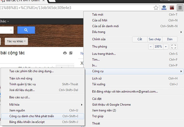Decrease zoom with the minus button

tap(151, 47)
